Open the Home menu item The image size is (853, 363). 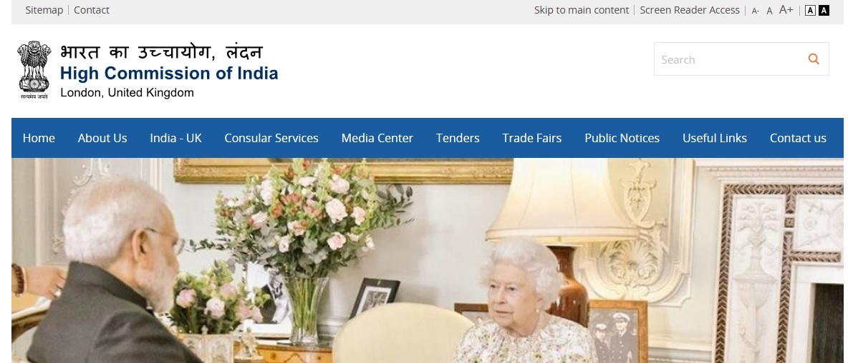(39, 138)
